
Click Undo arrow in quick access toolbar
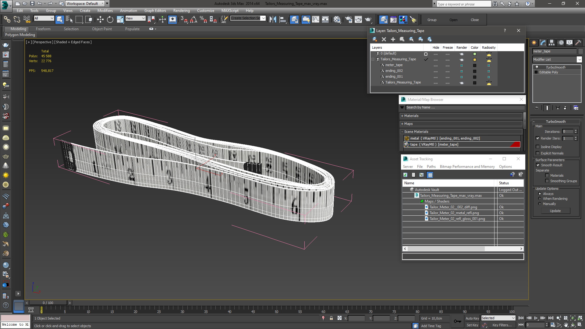(40, 4)
